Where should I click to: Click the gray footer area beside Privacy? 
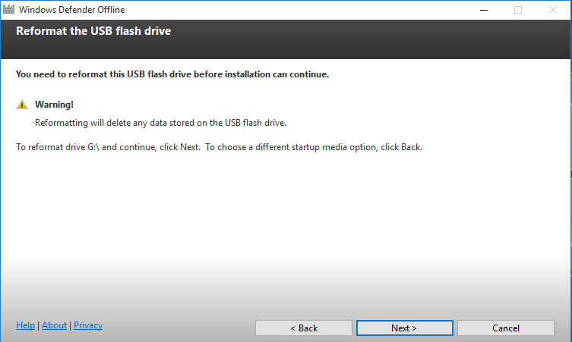179,326
